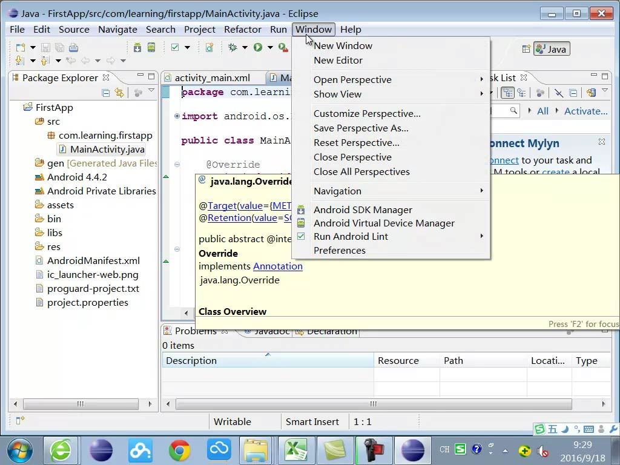Click the Activate... link in Task List
The height and width of the screenshot is (465, 620).
point(585,111)
